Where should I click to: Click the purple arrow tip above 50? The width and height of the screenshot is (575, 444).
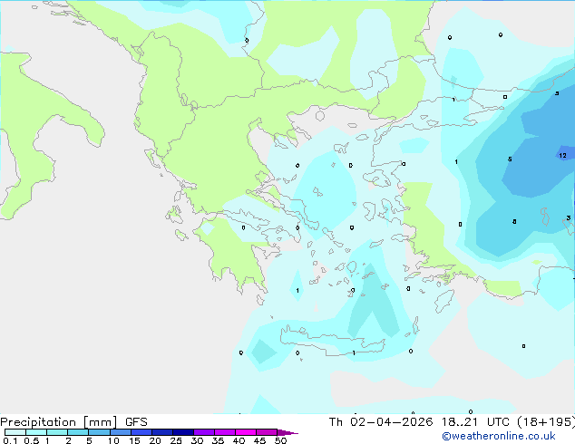click(x=287, y=432)
